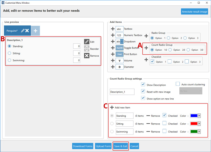
Task: Add a new tab with plus icon
Action: (x=35, y=31)
